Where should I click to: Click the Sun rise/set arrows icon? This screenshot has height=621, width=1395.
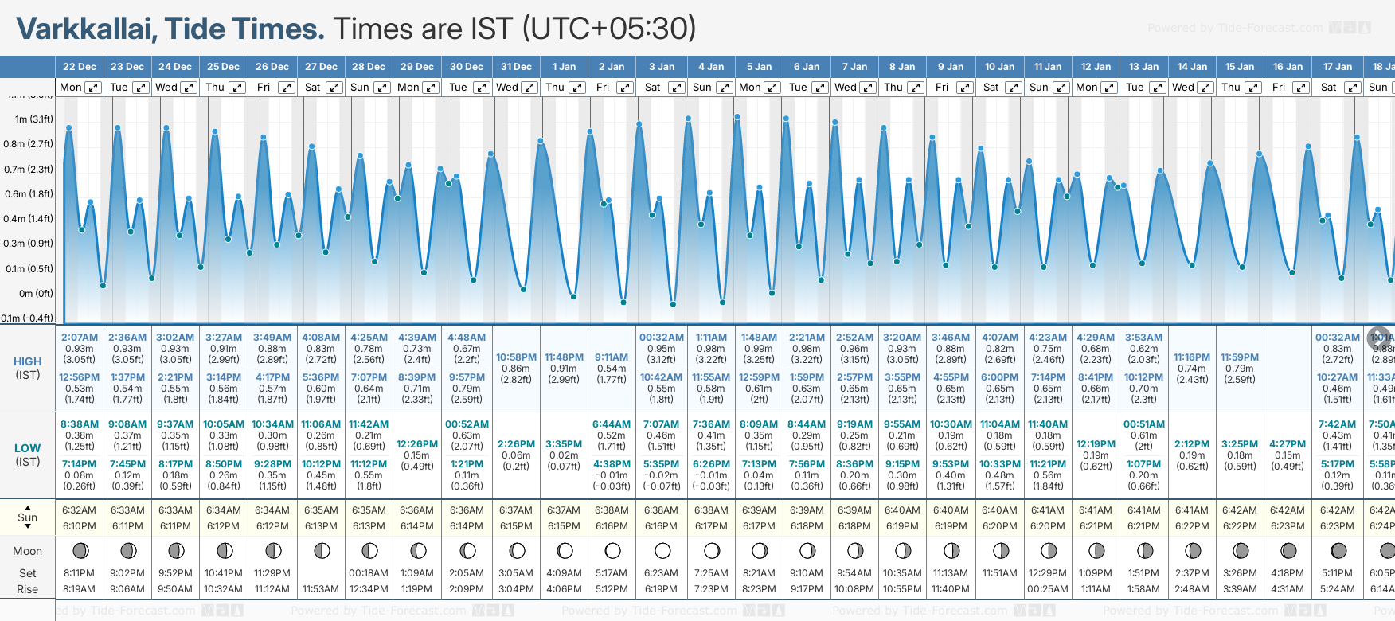tap(28, 517)
